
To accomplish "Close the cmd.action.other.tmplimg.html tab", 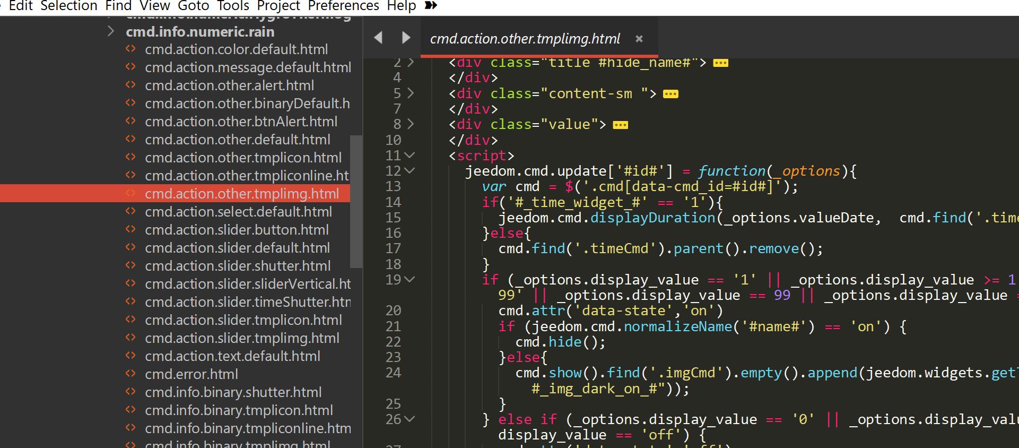I will (x=639, y=39).
